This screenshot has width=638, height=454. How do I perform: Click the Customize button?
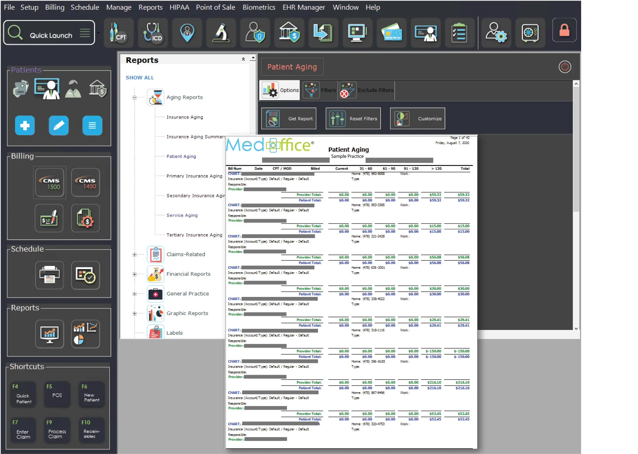pos(417,119)
